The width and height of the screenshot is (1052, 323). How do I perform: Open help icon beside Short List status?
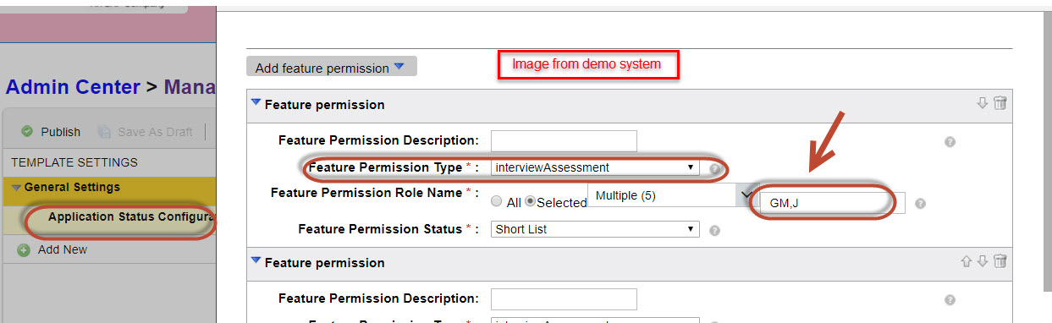715,230
